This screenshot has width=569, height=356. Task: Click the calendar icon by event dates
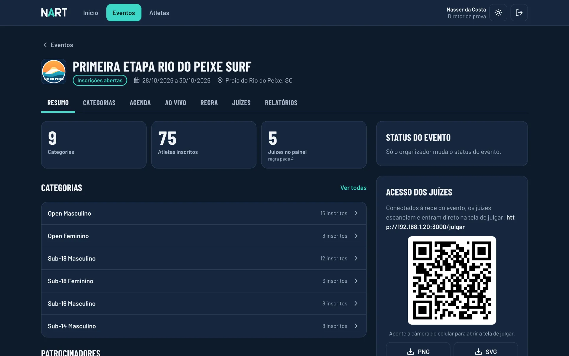[x=137, y=80]
